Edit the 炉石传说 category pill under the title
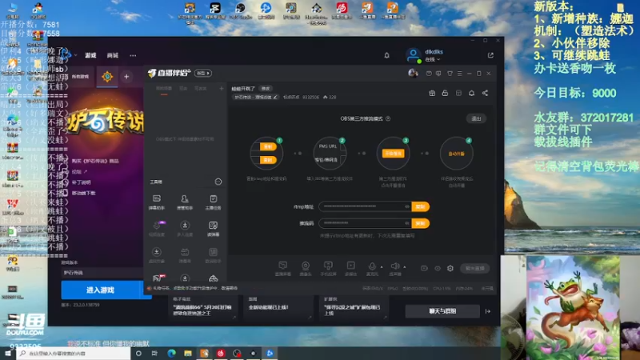The image size is (640, 360). click(256, 97)
